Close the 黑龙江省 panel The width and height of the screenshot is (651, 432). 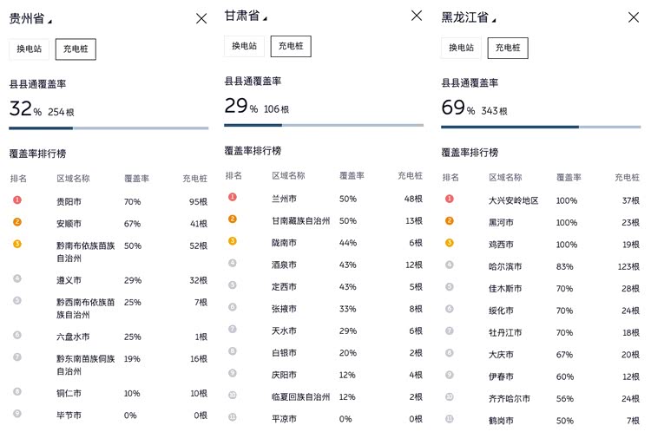[x=634, y=17]
